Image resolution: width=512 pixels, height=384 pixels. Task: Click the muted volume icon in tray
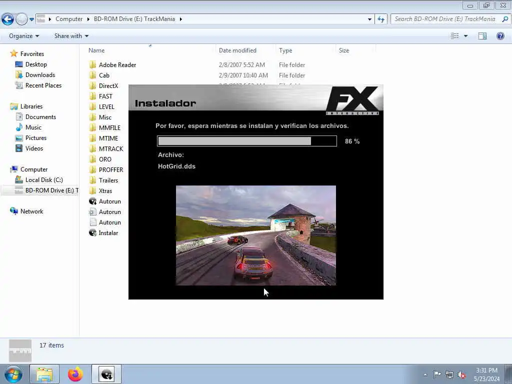pyautogui.click(x=461, y=375)
